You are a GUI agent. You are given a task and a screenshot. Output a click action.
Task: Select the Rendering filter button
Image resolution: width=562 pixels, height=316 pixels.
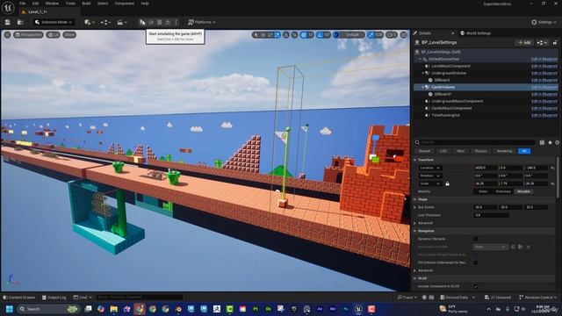point(504,151)
